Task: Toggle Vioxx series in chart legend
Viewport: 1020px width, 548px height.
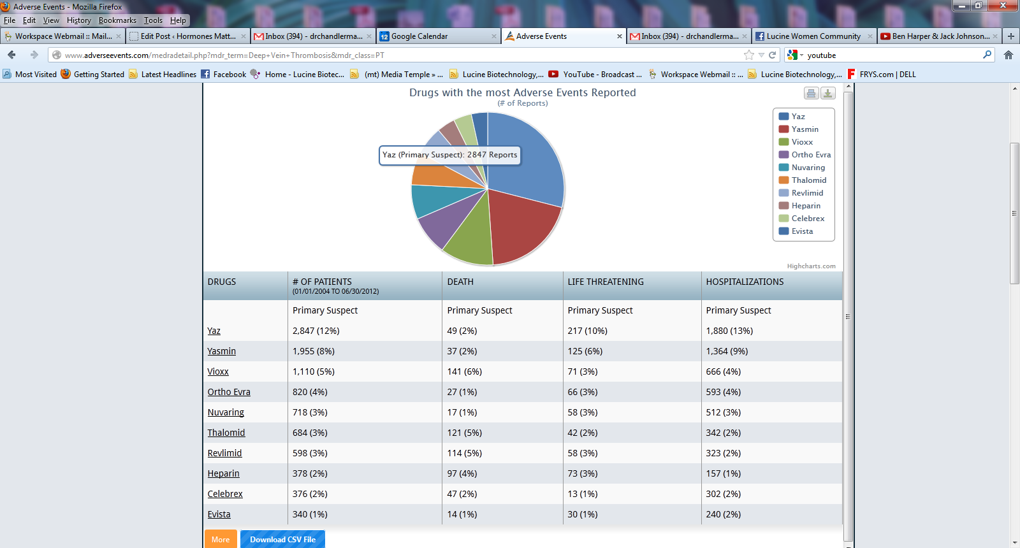Action: point(796,142)
